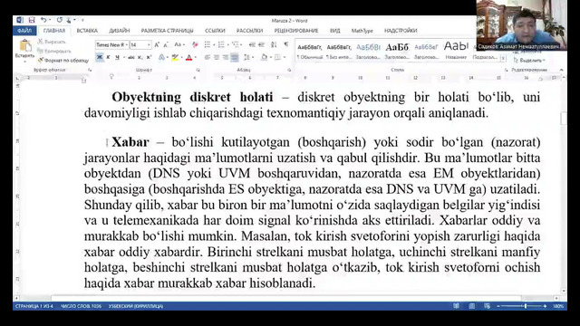Viewport: 580px width, 326px height.
Task: Open the ФАЙЛ tab
Action: point(24,31)
